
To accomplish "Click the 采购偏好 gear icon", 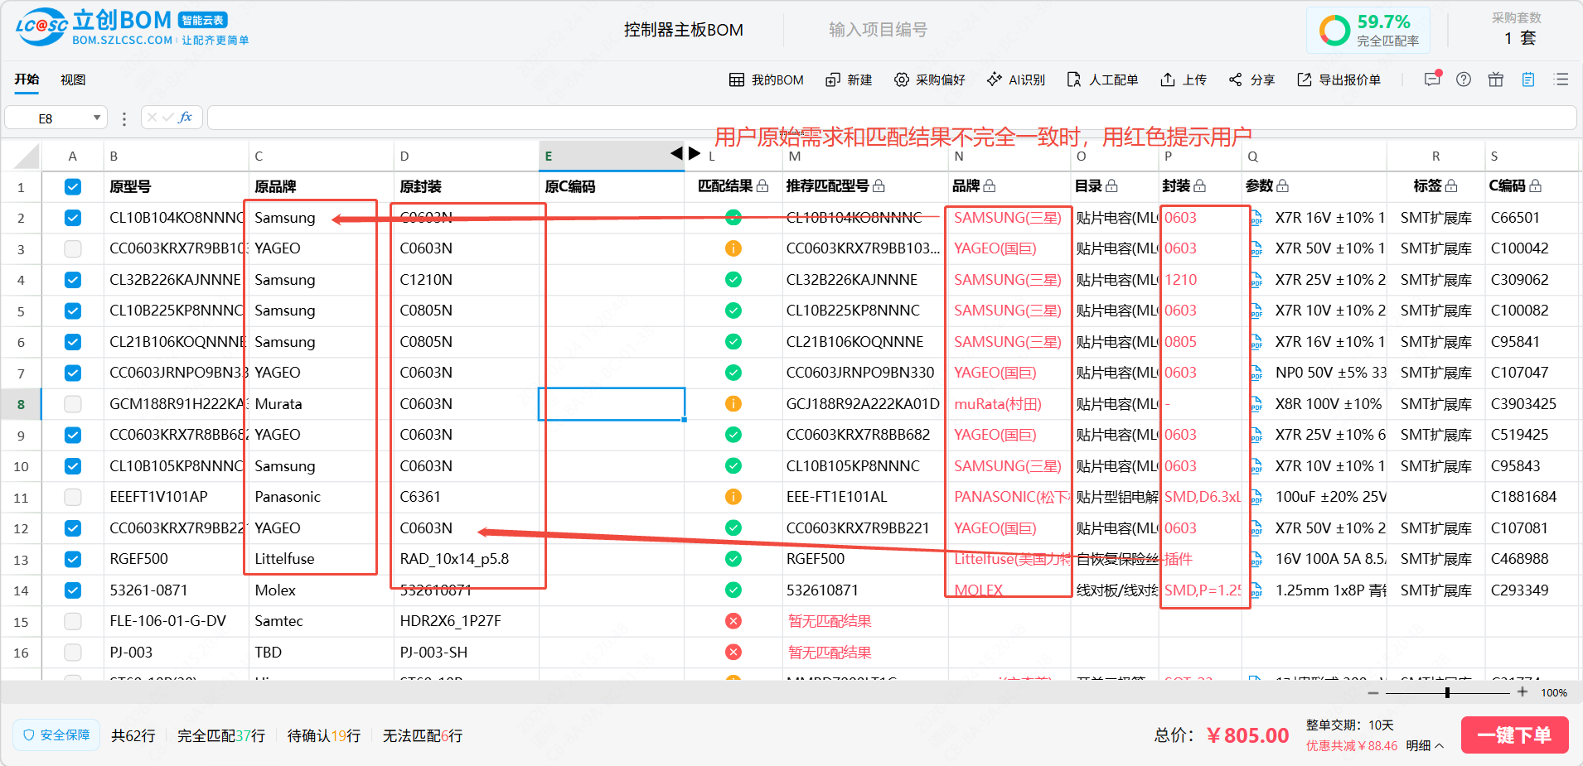I will 902,79.
